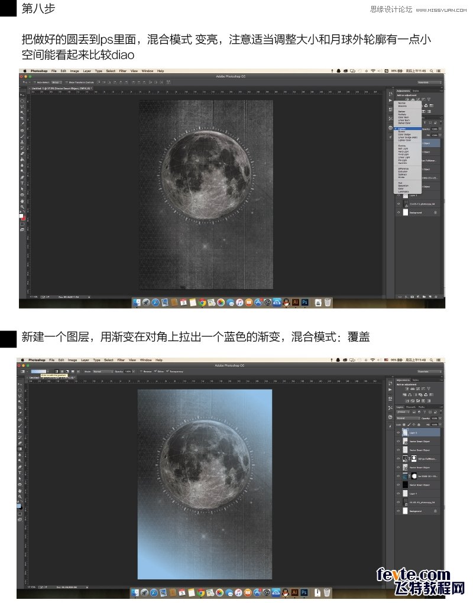Open Mode dropdown in lower options bar
The height and width of the screenshot is (603, 473).
click(x=103, y=371)
